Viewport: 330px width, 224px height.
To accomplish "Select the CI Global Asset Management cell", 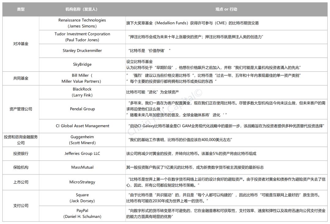I will pyautogui.click(x=82, y=126).
